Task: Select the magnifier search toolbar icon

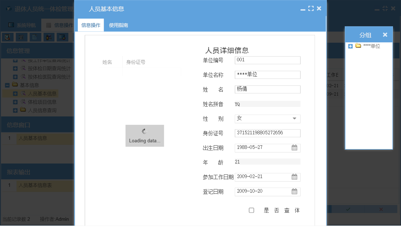Action: 7,37
